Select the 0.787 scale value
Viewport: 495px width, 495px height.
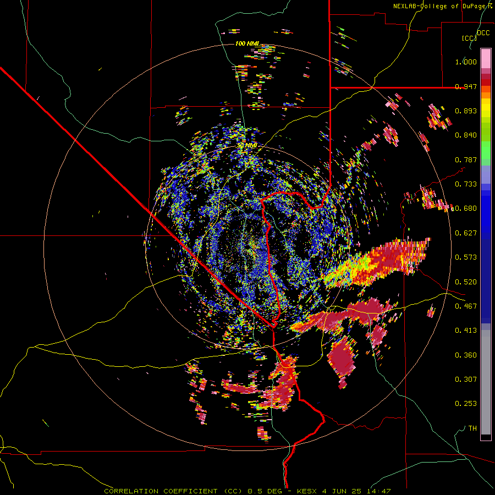(466, 159)
